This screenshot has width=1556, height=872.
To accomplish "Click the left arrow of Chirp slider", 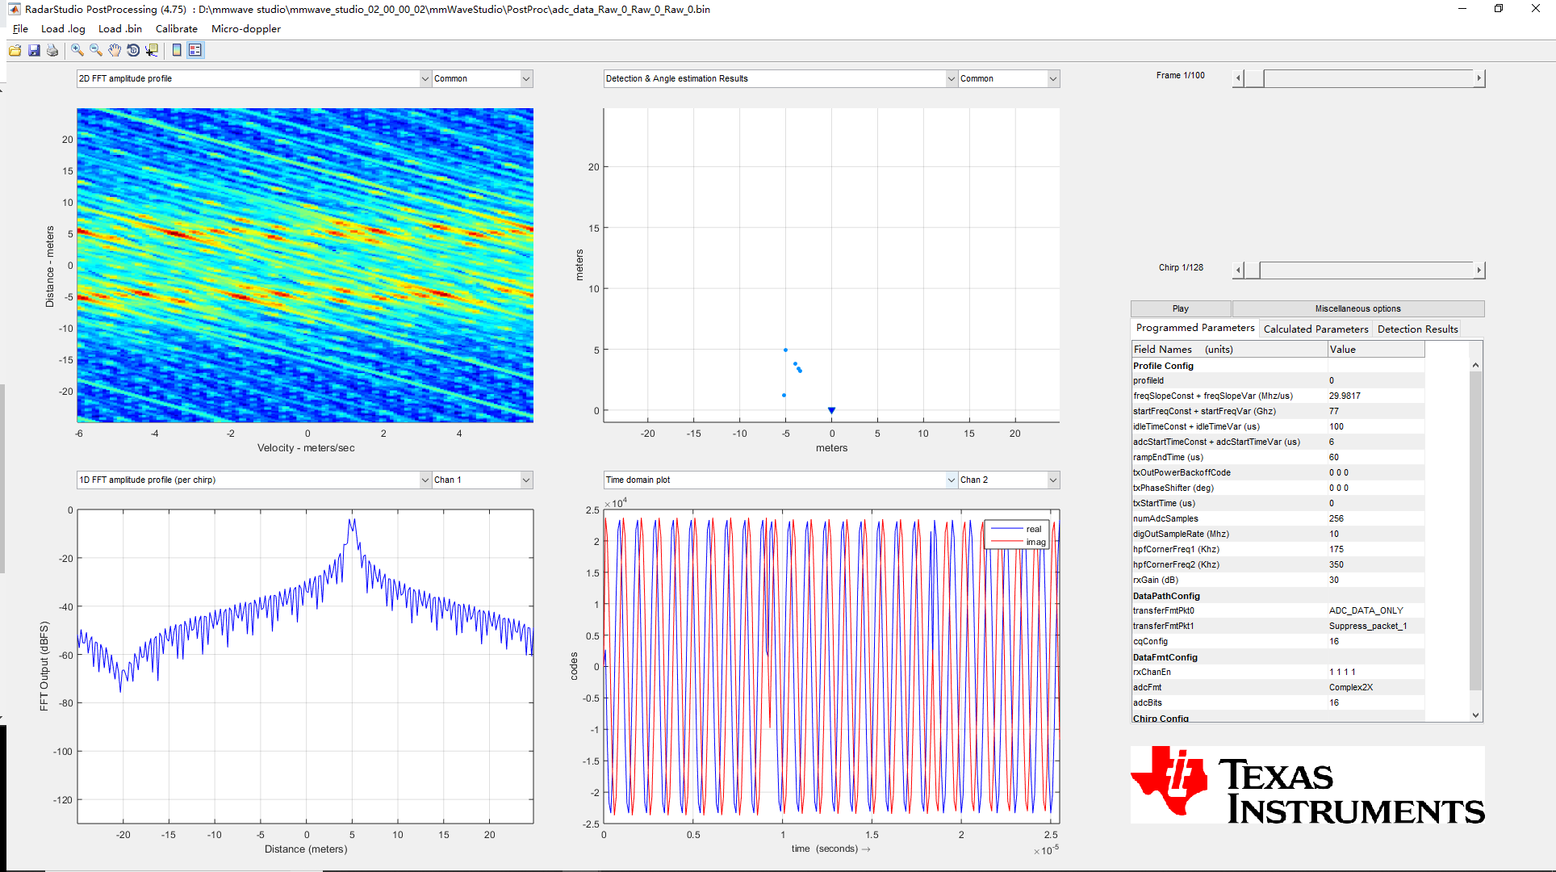I will click(1239, 270).
